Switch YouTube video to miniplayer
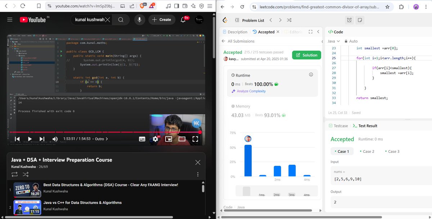This screenshot has height=219, width=432. click(168, 139)
